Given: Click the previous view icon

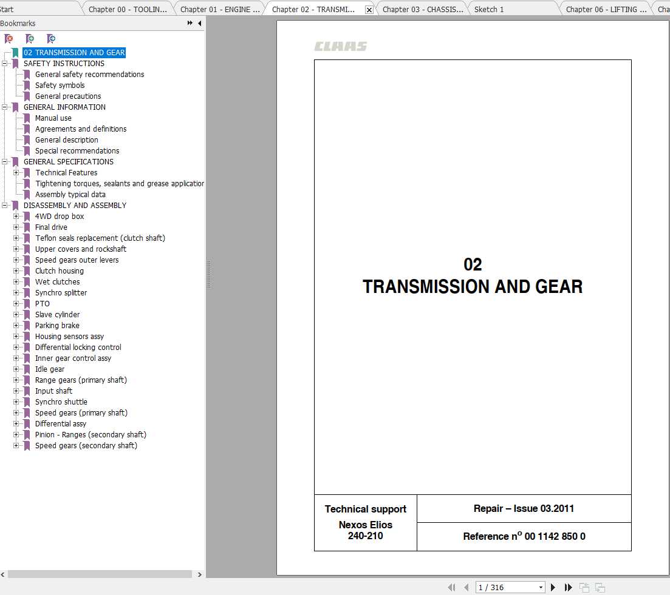Looking at the screenshot, I should (x=584, y=587).
